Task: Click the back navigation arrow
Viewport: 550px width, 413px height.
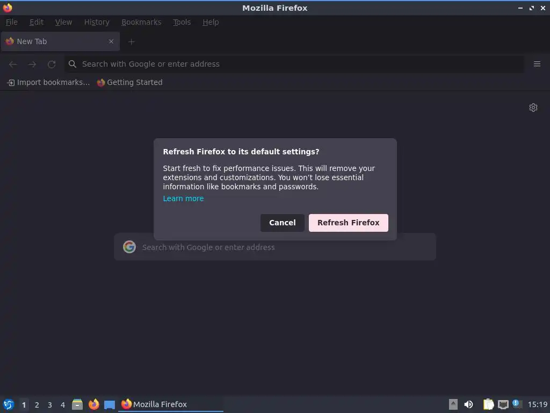Action: 13,64
